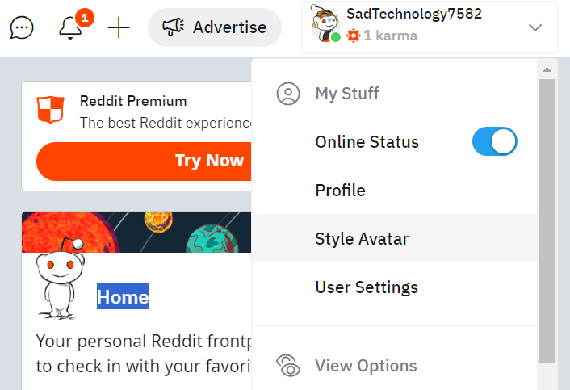Image resolution: width=570 pixels, height=390 pixels.
Task: Click the View Options eye icon
Action: [x=288, y=365]
